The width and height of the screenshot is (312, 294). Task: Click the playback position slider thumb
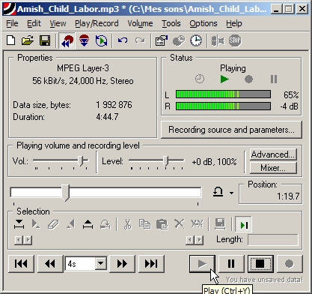(66, 193)
